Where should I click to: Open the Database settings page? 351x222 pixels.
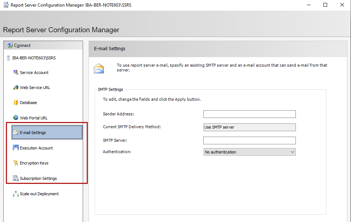coord(28,103)
